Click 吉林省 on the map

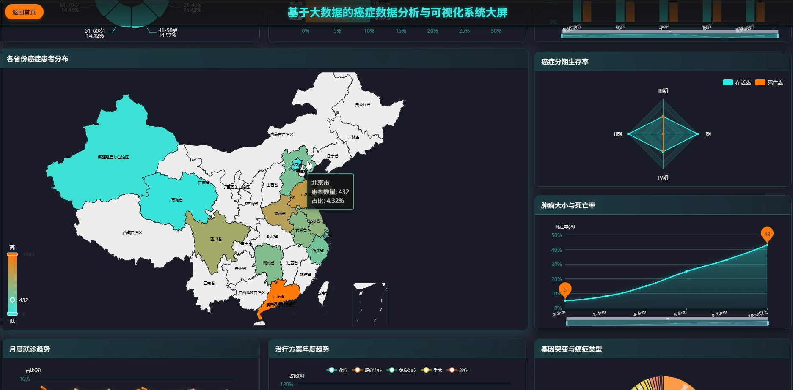pyautogui.click(x=354, y=137)
